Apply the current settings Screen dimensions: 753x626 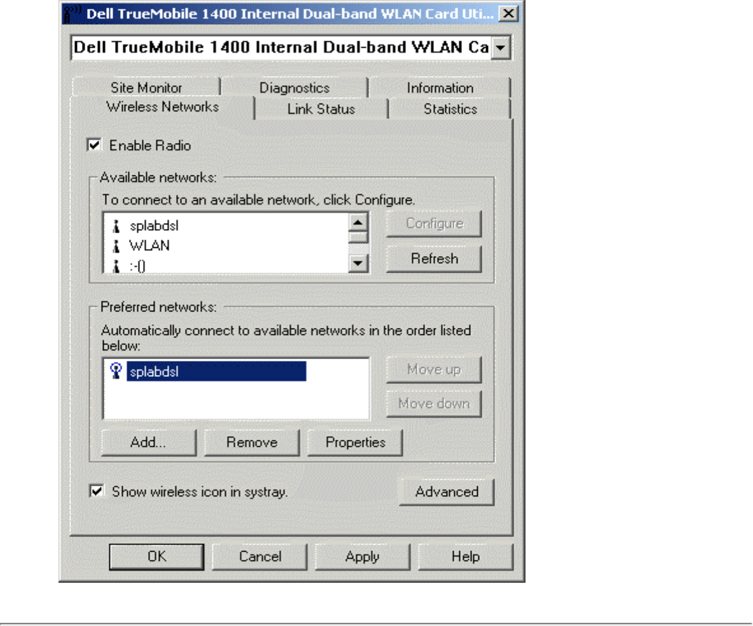[x=363, y=557]
